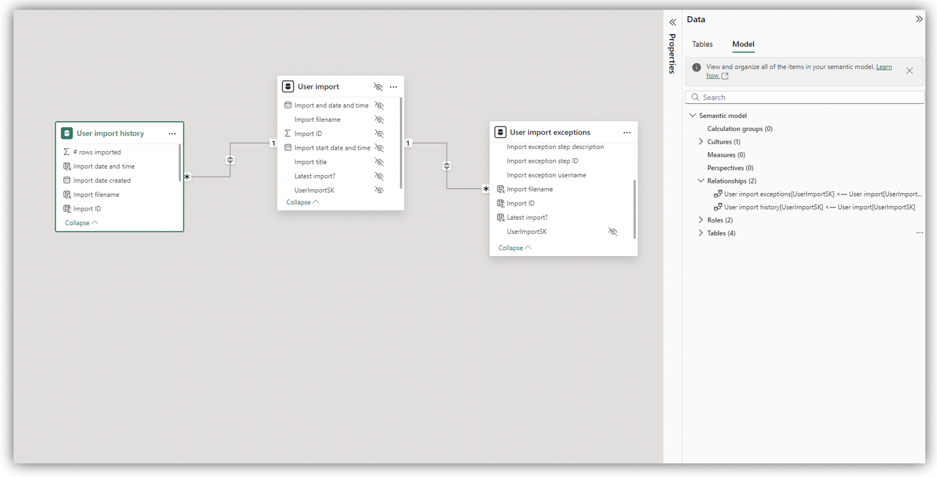The width and height of the screenshot is (937, 477).
Task: Click sigma icon beside User import Import ID
Action: (288, 134)
